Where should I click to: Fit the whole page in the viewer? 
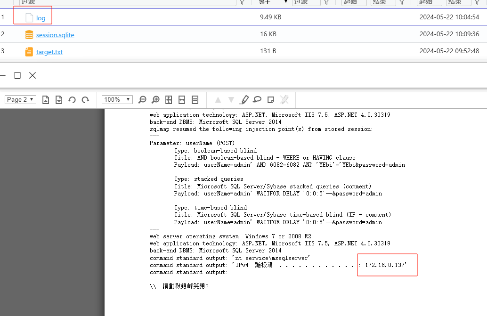tap(169, 100)
